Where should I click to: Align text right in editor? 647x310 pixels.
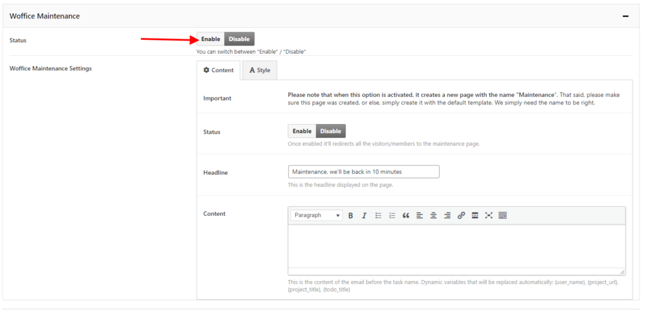tap(447, 216)
